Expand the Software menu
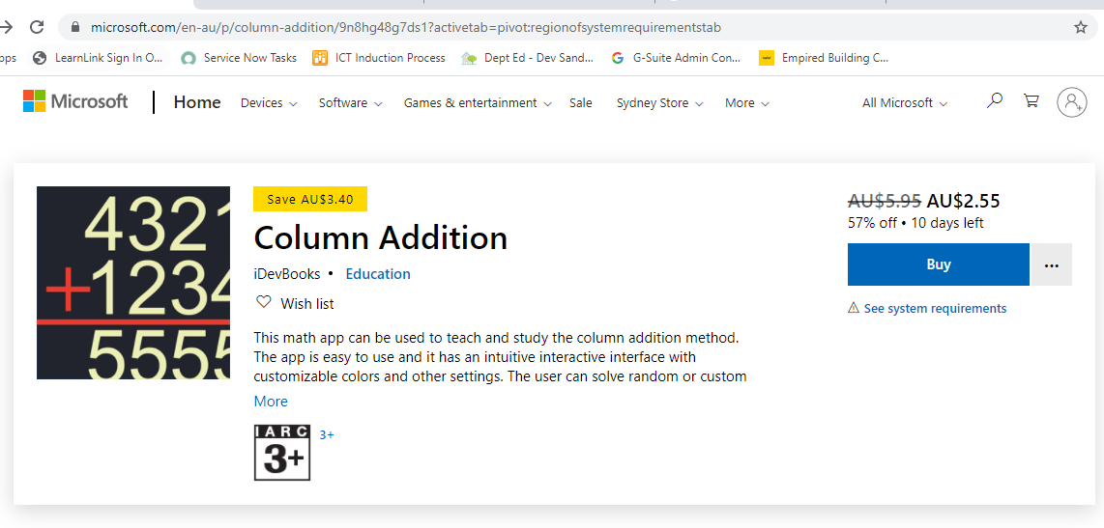The image size is (1104, 528). pyautogui.click(x=351, y=102)
